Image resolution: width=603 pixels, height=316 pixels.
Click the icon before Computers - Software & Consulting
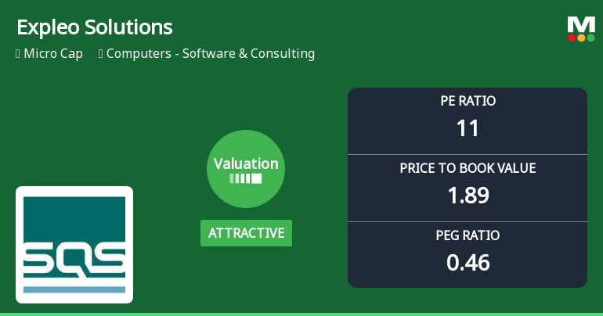(101, 54)
